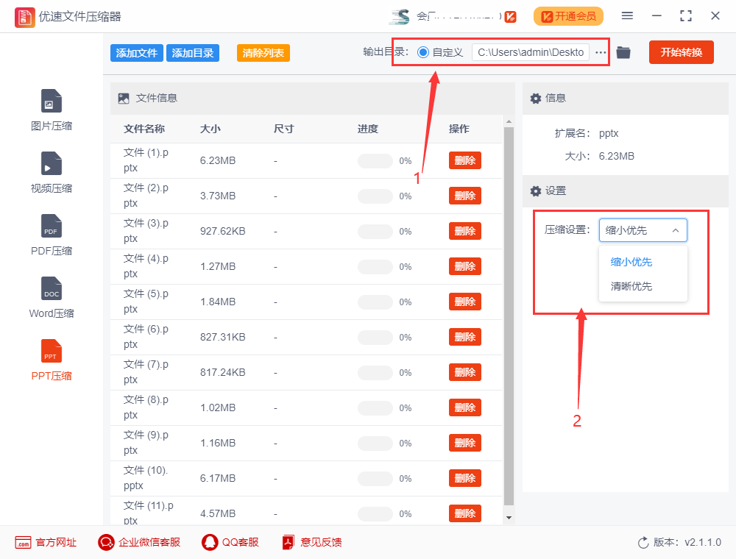Click the 文件名称 column header
736x559 pixels.
click(144, 129)
